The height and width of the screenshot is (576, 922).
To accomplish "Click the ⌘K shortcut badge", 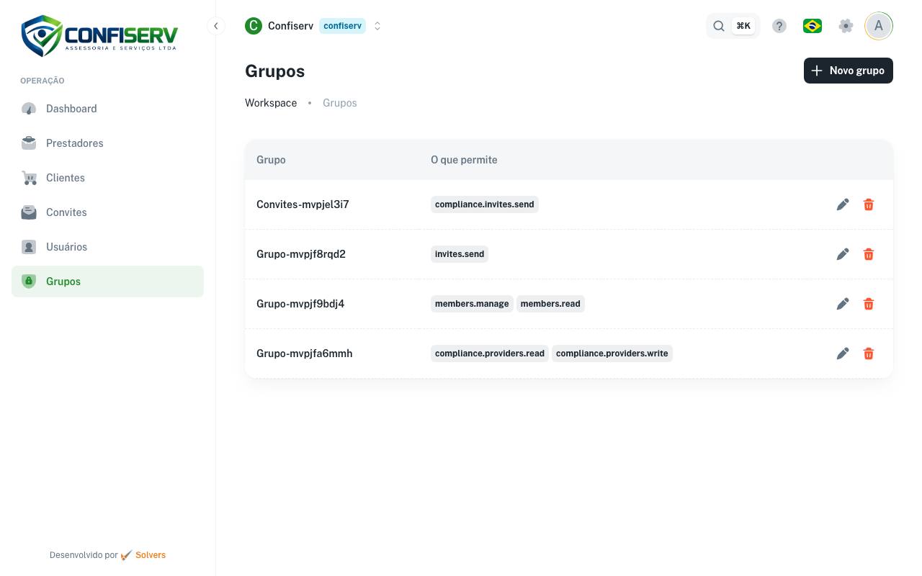I will coord(743,26).
